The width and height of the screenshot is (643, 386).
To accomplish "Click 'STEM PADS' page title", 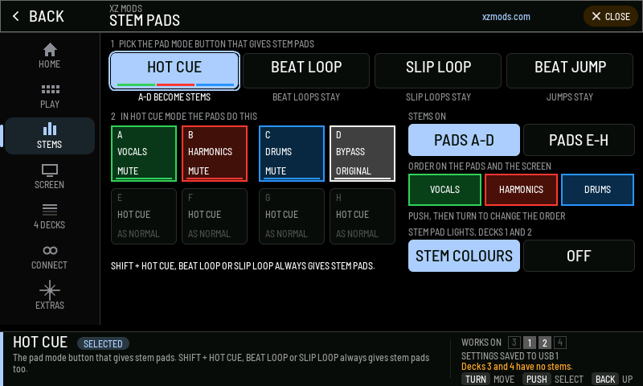I will (x=145, y=20).
